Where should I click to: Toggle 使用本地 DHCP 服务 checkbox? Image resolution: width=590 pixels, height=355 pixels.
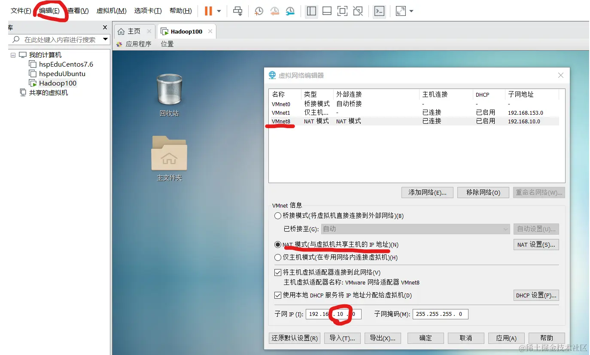[277, 295]
